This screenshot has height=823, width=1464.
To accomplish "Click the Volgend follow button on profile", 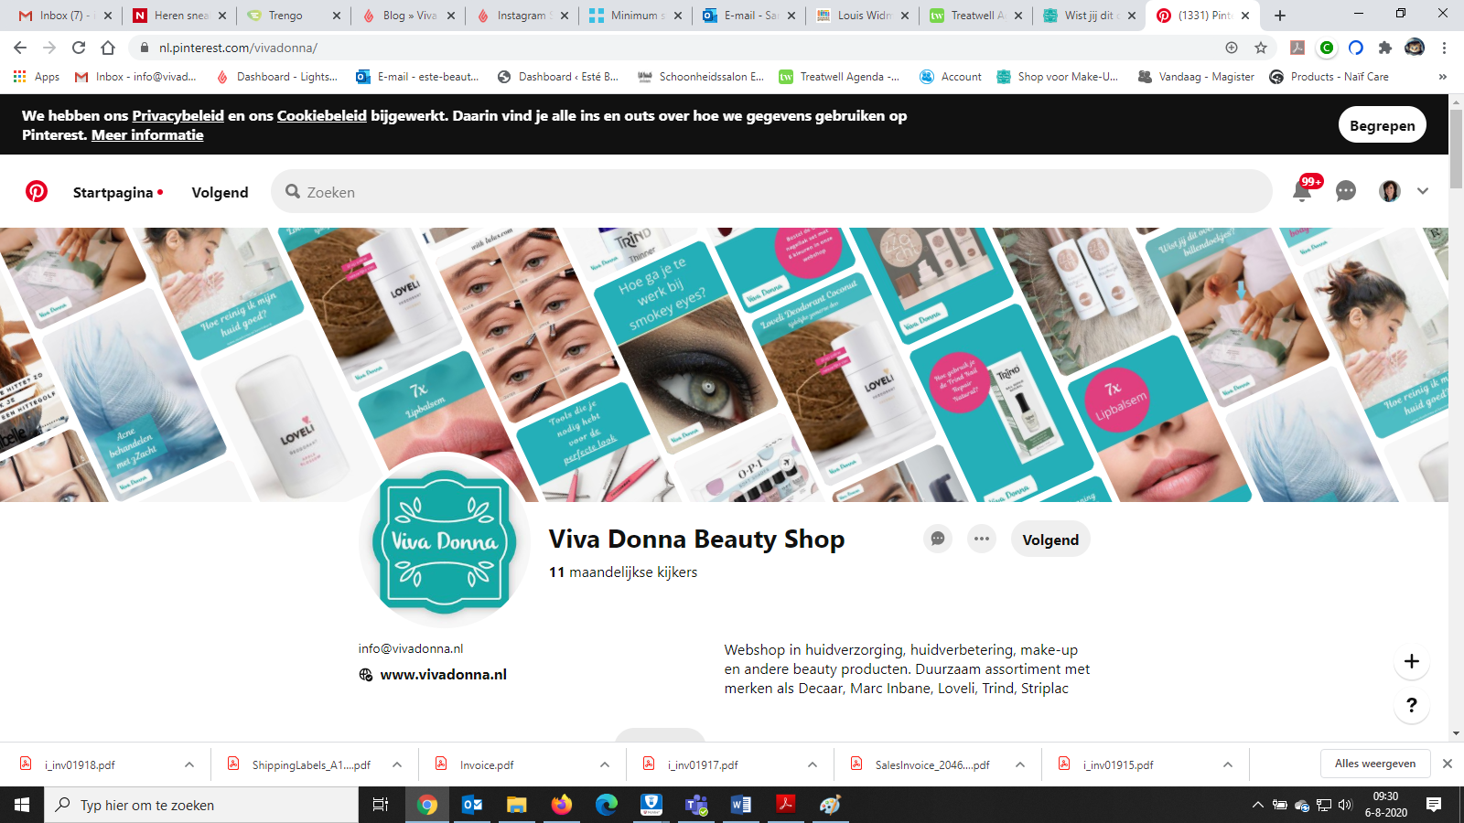I will coord(1050,540).
